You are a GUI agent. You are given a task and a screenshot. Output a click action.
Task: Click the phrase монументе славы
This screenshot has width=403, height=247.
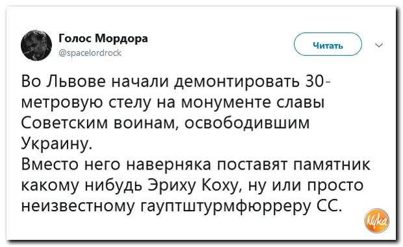[253, 102]
